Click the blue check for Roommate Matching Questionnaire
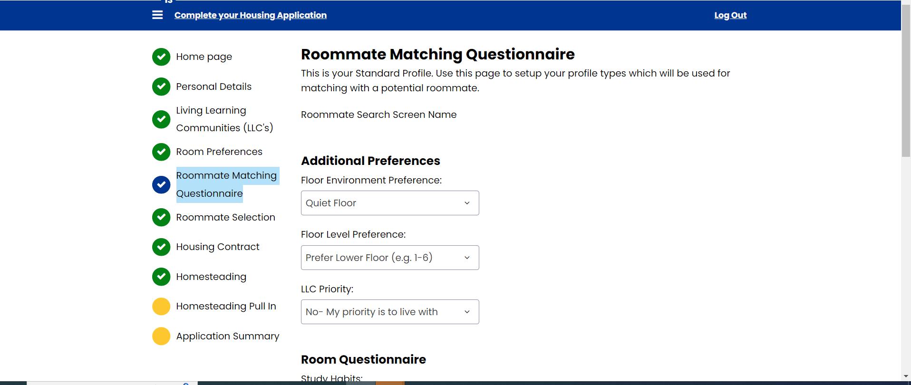The width and height of the screenshot is (911, 385). pyautogui.click(x=161, y=184)
